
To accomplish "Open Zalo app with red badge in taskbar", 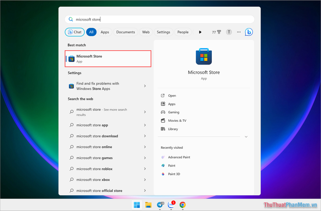I will point(172,205).
